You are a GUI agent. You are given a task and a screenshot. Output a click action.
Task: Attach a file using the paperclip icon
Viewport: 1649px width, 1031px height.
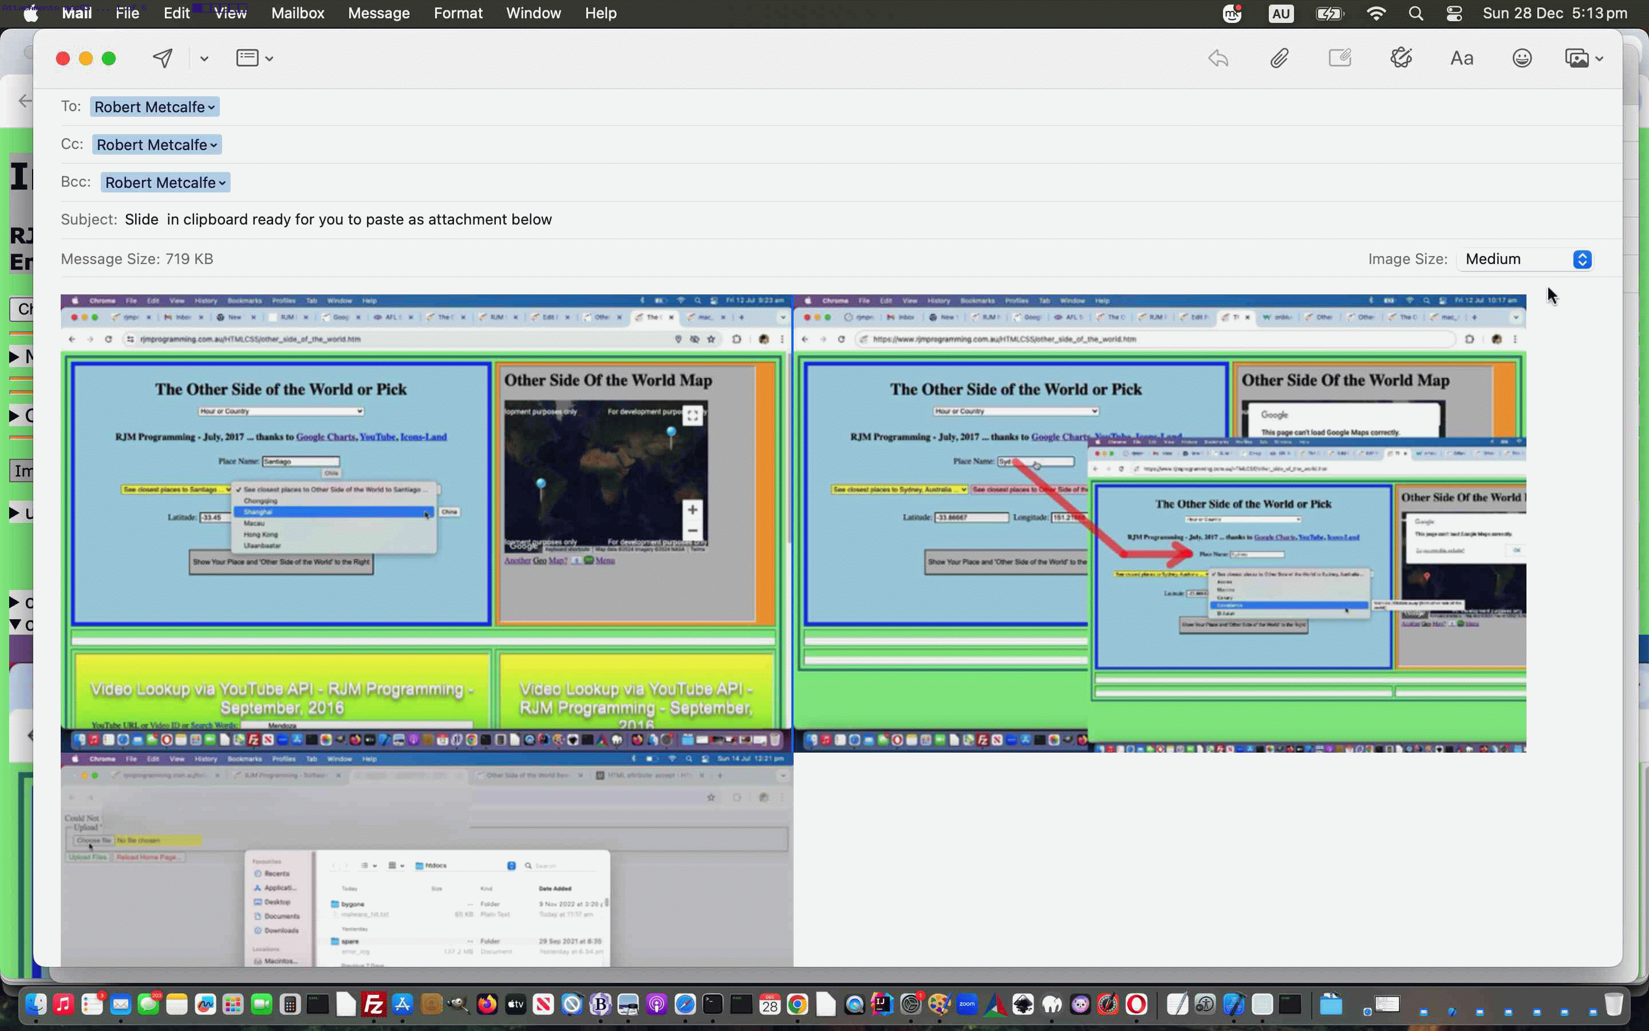click(1279, 58)
